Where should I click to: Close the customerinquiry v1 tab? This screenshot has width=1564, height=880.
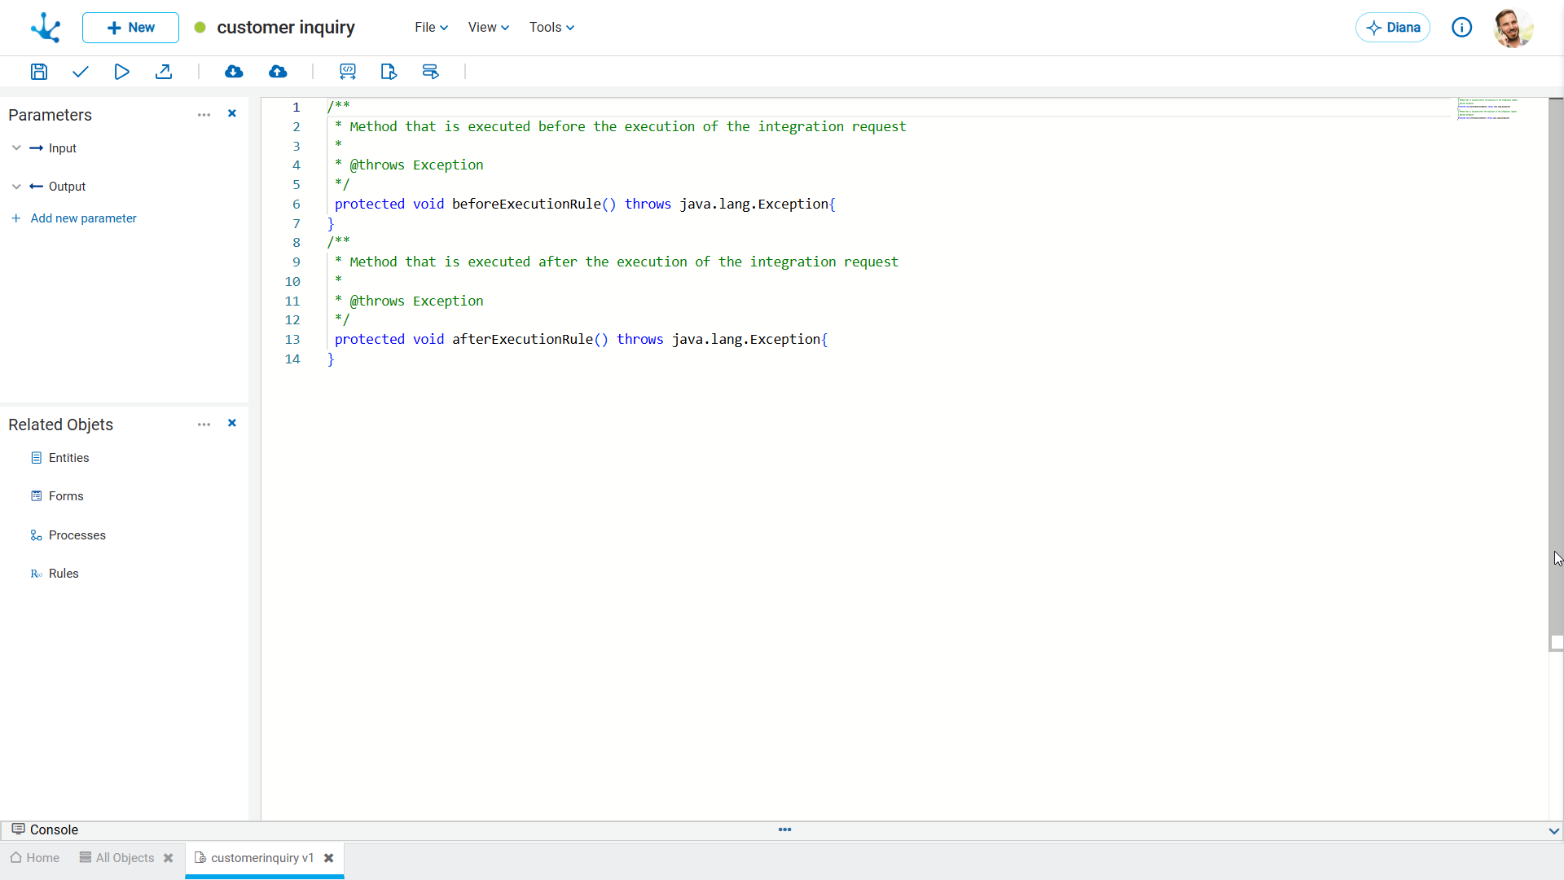[329, 858]
